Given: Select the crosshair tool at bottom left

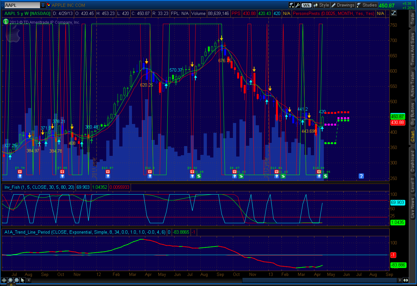Looking at the screenshot, I should tap(4, 280).
